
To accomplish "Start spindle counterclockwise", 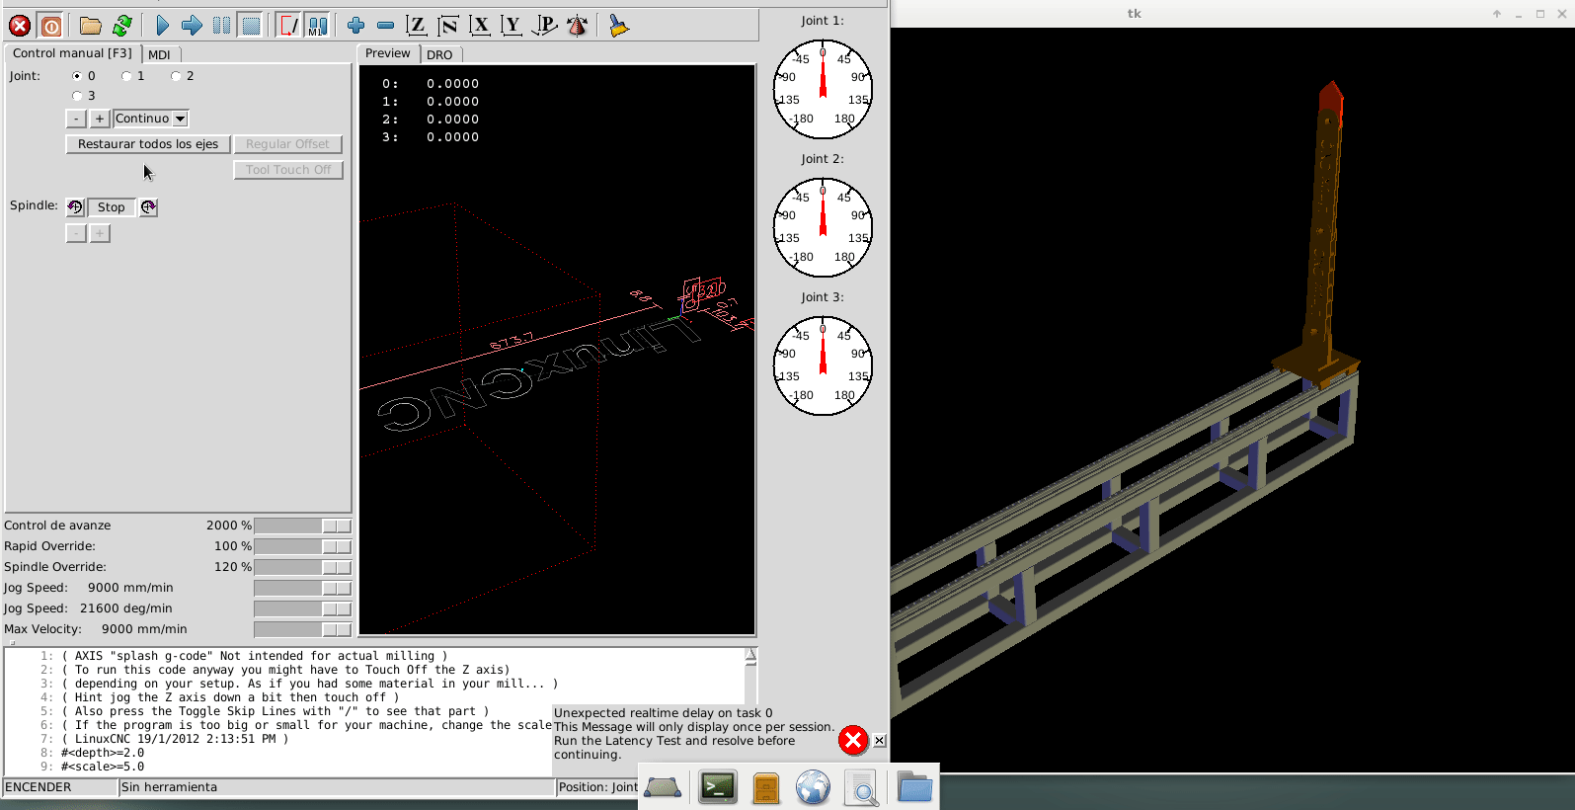I will 75,207.
